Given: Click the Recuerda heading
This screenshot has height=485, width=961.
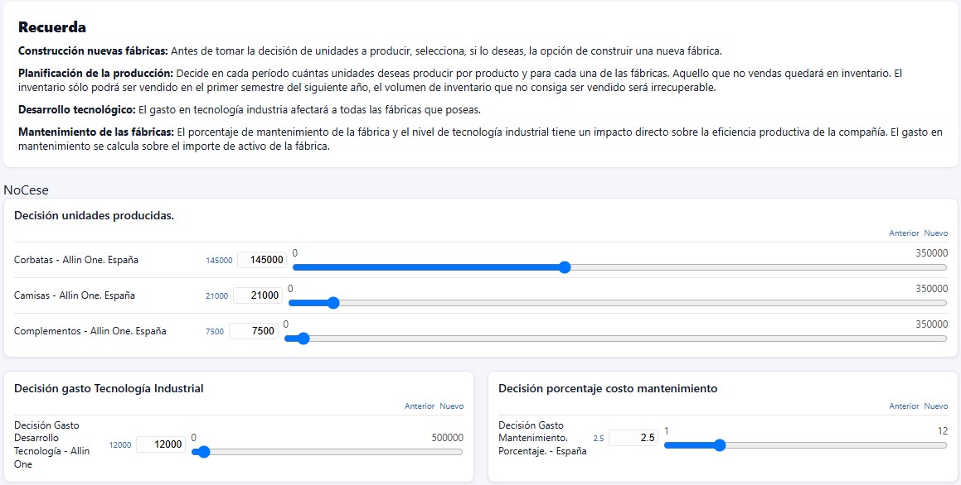Looking at the screenshot, I should coord(52,27).
